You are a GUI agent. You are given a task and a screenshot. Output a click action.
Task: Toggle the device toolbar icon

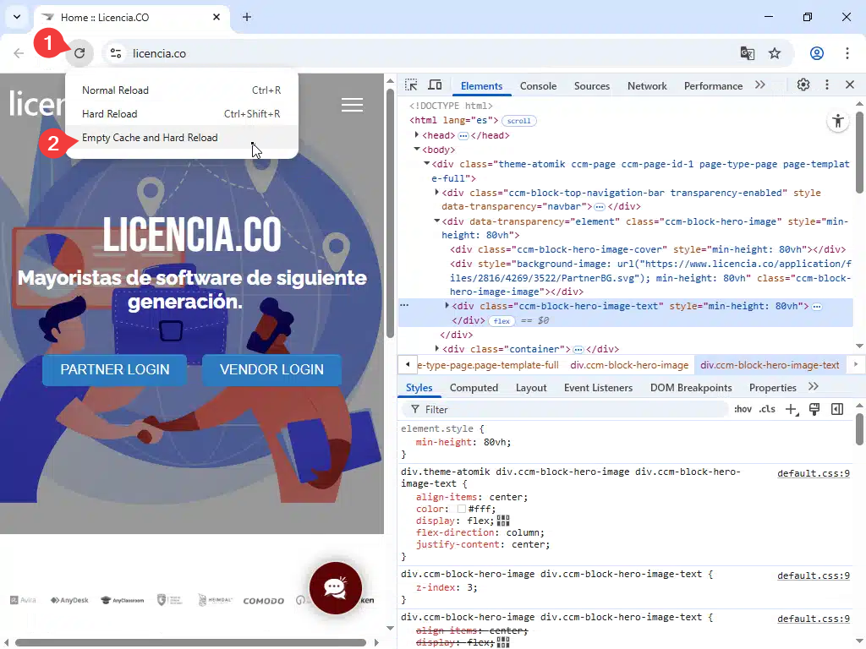click(x=435, y=85)
